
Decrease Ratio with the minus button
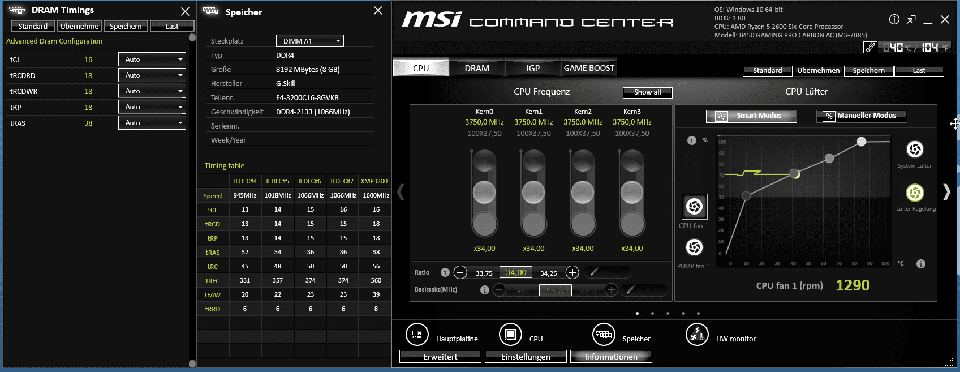point(460,272)
